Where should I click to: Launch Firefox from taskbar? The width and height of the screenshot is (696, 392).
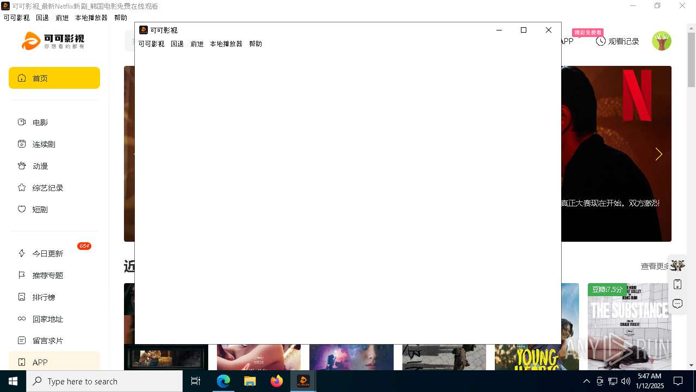pos(276,381)
